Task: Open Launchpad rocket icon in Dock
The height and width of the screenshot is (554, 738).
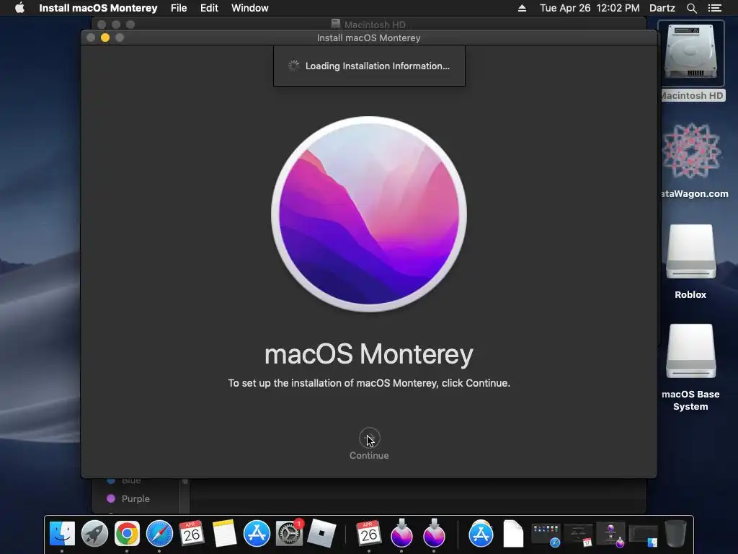Action: [94, 534]
